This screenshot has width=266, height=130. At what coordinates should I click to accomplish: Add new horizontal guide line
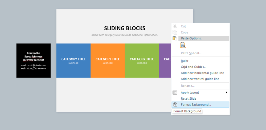click(x=202, y=73)
